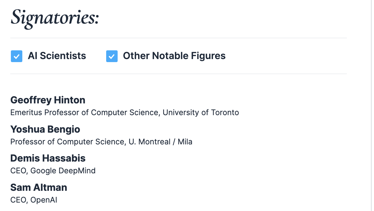
Task: Click the divider line below filter checkboxes
Action: 179,74
